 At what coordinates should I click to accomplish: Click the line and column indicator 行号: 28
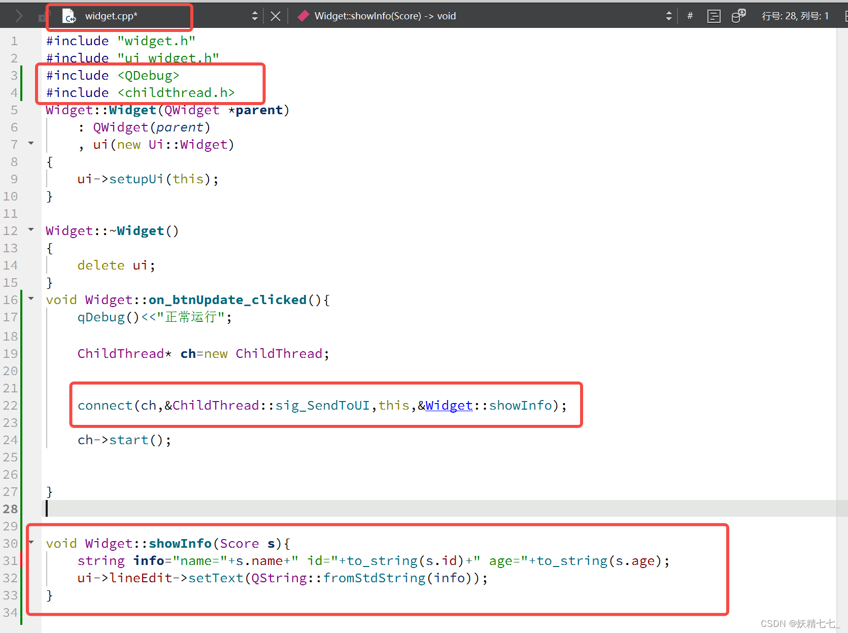(795, 16)
